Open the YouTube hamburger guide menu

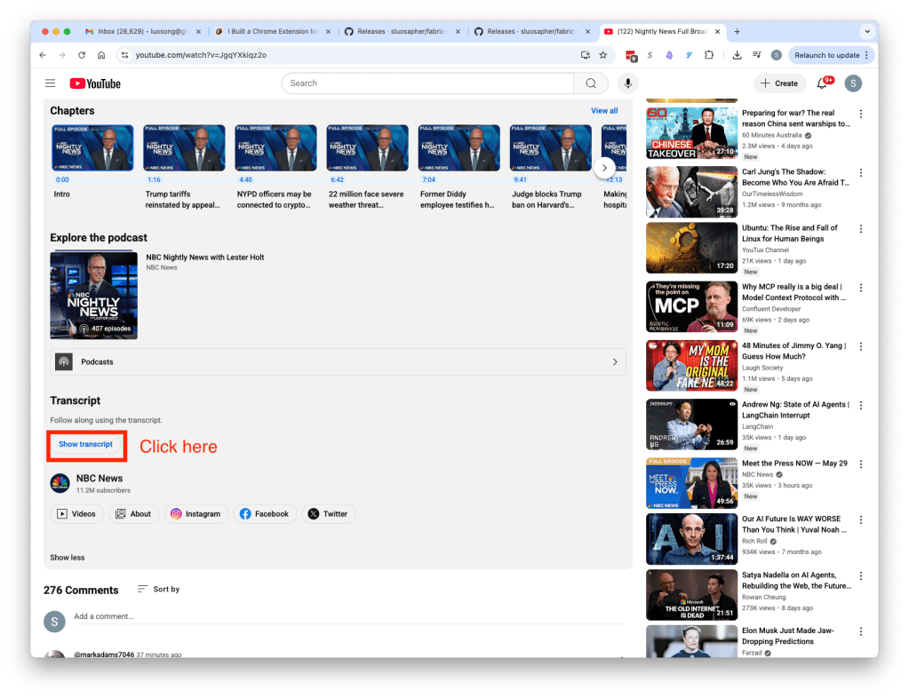tap(50, 83)
